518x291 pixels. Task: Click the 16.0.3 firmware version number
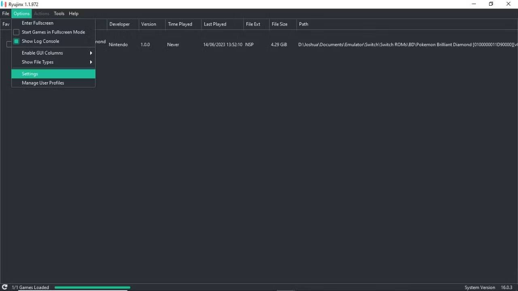(507, 288)
